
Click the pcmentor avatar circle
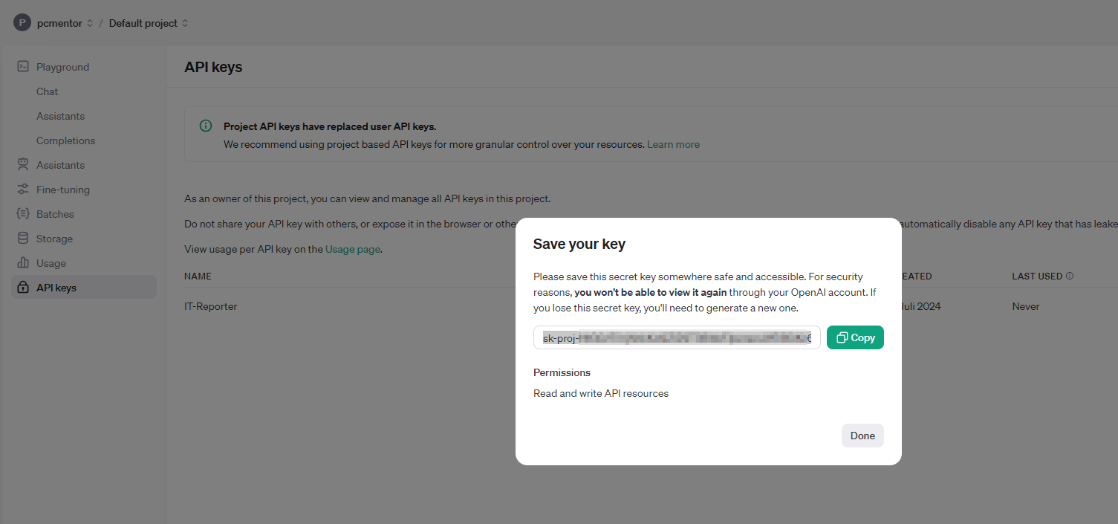point(22,23)
